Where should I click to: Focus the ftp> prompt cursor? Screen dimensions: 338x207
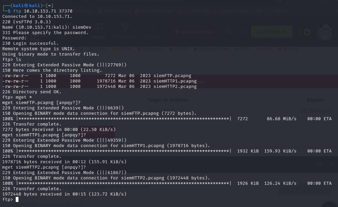pos(17,199)
